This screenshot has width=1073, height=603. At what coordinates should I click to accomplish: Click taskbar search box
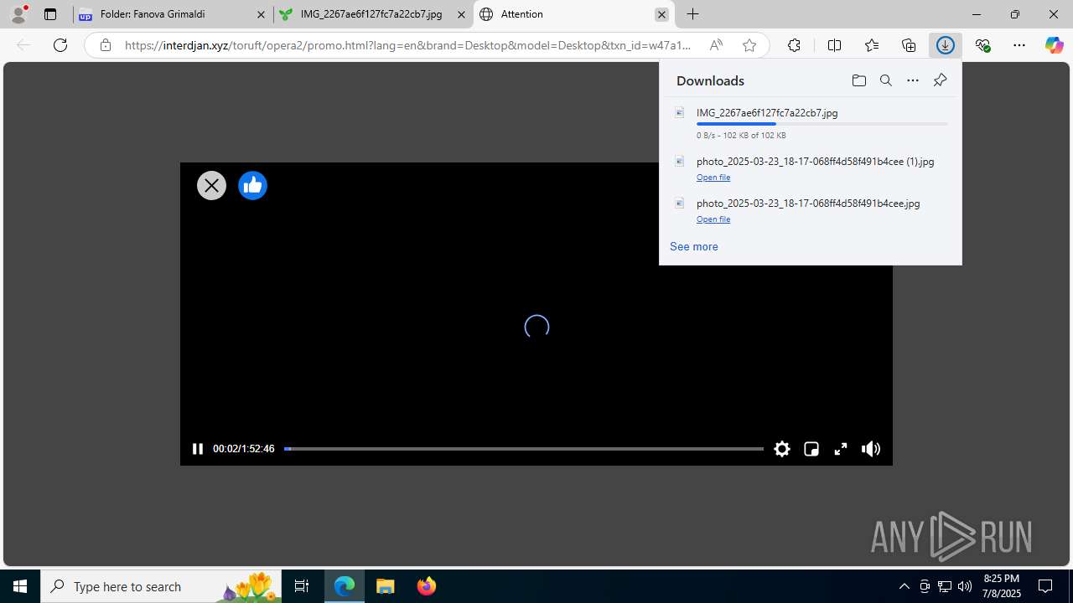161,586
